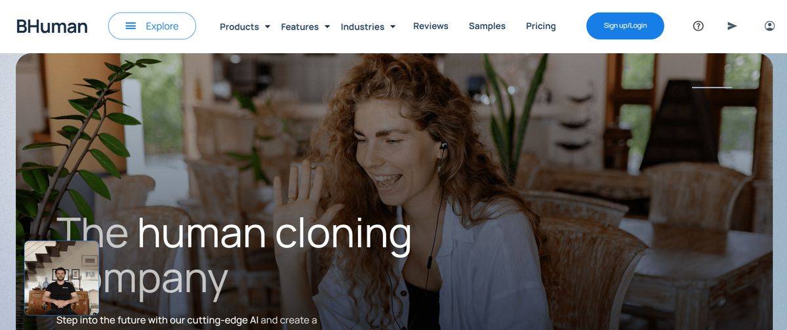Screen dimensions: 787x330
Task: Click the paper plane send icon
Action: tap(733, 26)
